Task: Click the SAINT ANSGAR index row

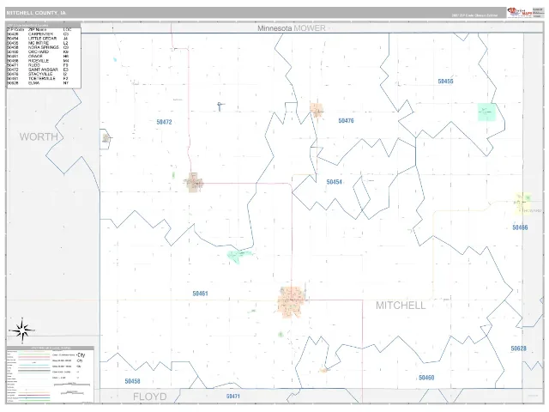Action: click(x=39, y=70)
